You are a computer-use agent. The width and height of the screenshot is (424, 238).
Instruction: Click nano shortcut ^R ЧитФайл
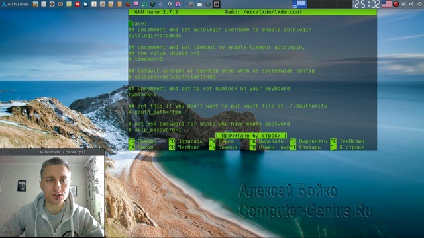pyautogui.click(x=184, y=147)
